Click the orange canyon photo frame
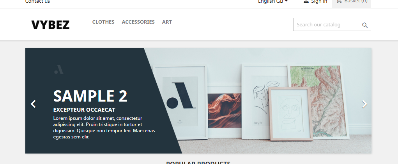398x164 pixels. pyautogui.click(x=225, y=111)
